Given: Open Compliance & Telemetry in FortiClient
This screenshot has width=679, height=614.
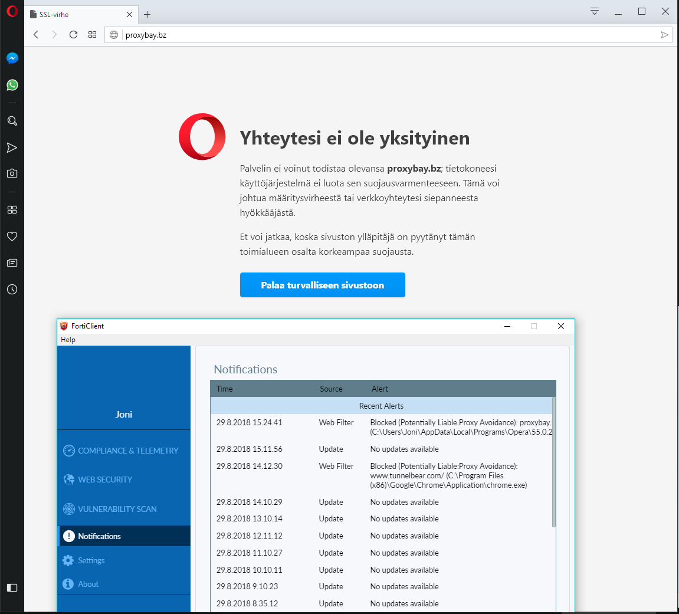Looking at the screenshot, I should (x=124, y=451).
